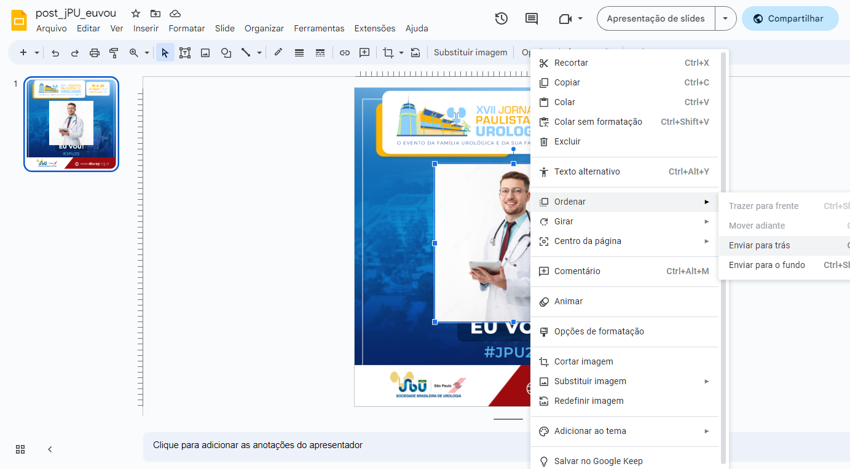Click the print icon in toolbar
The image size is (850, 469).
coord(94,53)
